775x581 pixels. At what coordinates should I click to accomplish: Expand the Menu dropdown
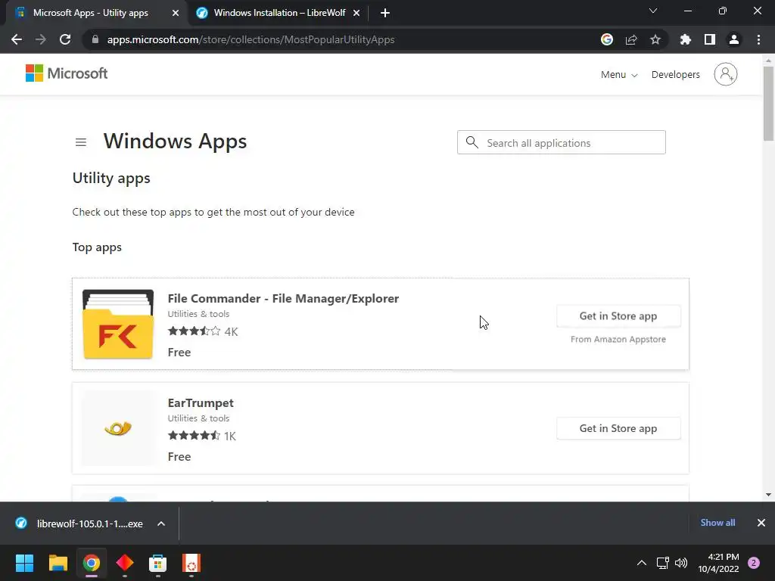pos(619,75)
